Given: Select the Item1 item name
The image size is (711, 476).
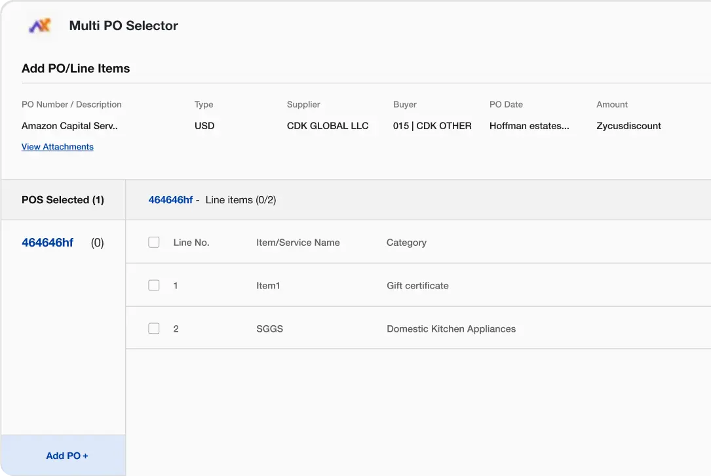Looking at the screenshot, I should 268,286.
